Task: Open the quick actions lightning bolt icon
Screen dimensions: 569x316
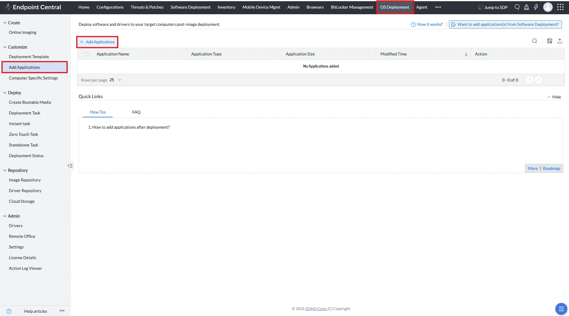Action: tap(536, 7)
